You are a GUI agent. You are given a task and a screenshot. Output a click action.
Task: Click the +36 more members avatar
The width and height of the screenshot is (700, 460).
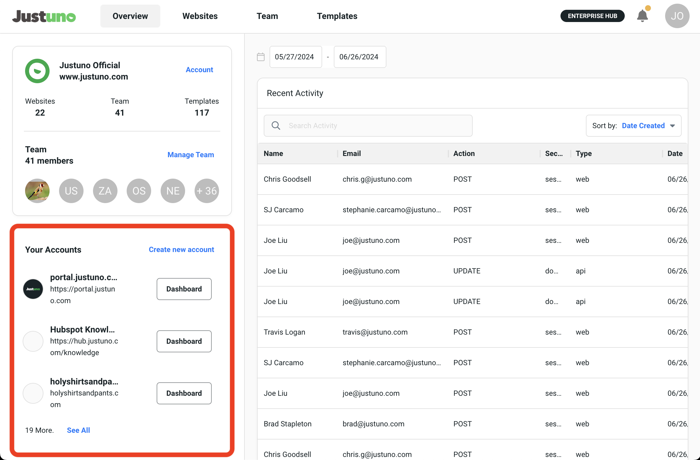[207, 191]
